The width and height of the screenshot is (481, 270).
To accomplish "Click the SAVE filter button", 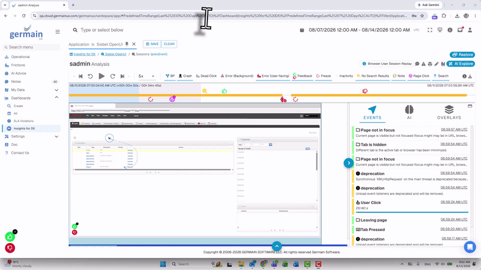I will tap(152, 44).
